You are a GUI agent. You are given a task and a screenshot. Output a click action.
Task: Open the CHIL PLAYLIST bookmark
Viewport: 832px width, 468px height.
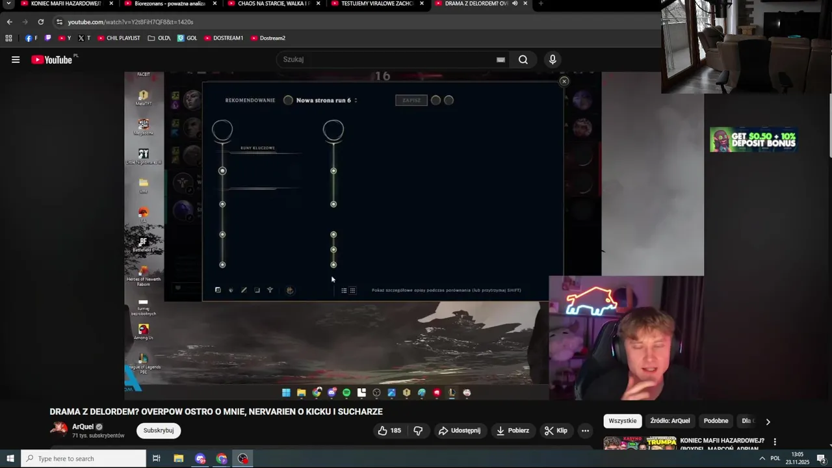coord(119,38)
